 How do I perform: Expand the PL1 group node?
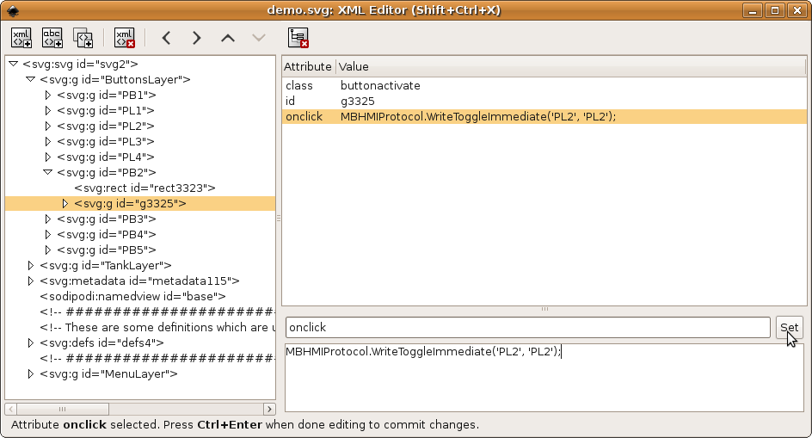tap(47, 110)
